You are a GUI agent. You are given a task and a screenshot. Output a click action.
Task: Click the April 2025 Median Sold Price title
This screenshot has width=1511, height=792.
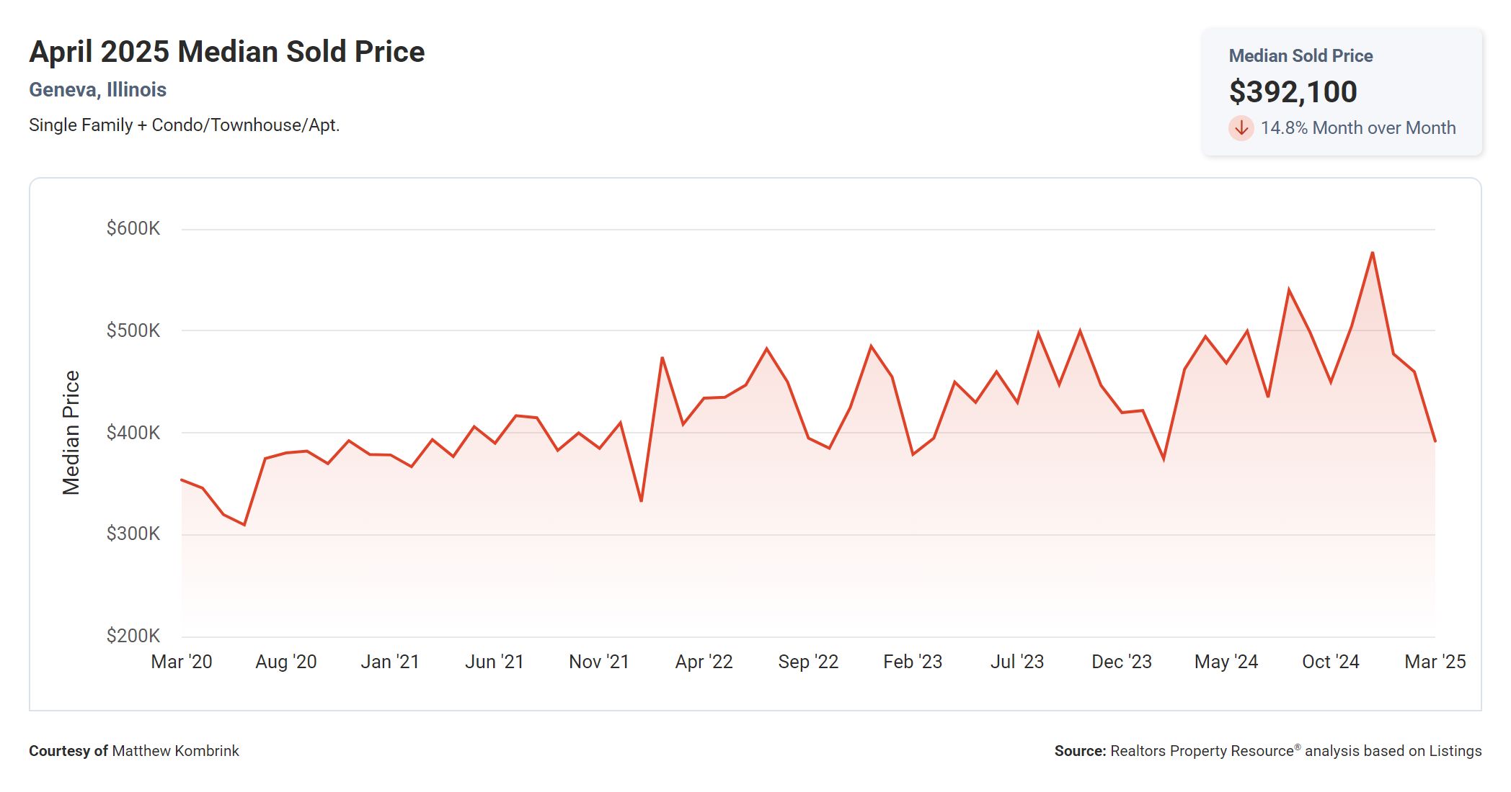pyautogui.click(x=226, y=52)
